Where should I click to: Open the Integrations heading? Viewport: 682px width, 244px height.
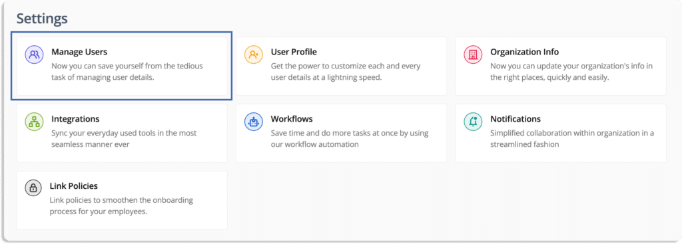click(x=75, y=119)
